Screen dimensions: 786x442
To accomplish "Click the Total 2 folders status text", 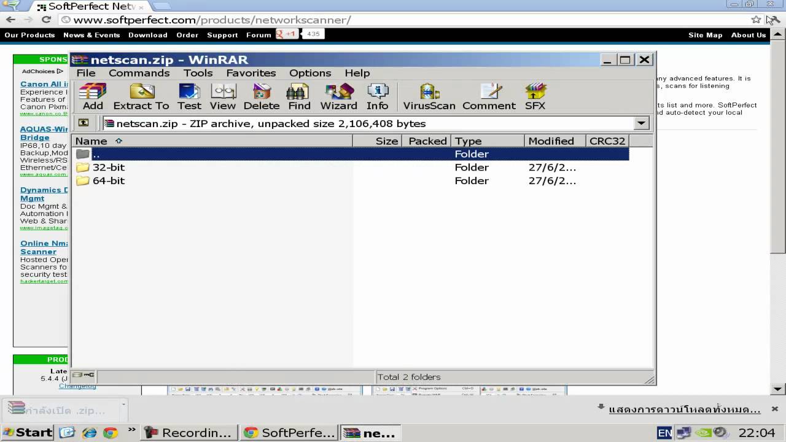I will click(x=409, y=377).
